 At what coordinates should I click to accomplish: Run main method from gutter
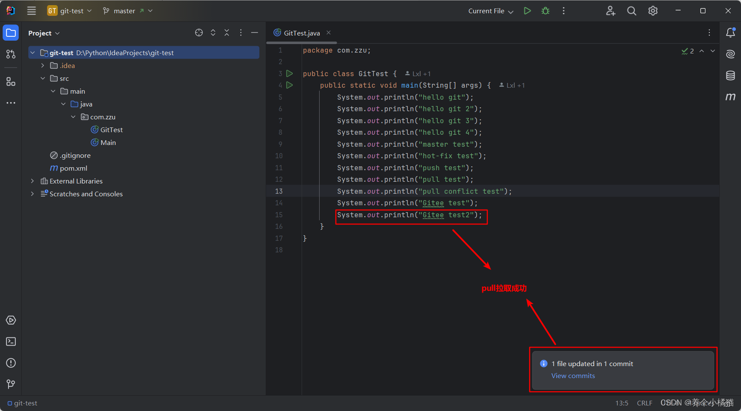[x=290, y=85]
